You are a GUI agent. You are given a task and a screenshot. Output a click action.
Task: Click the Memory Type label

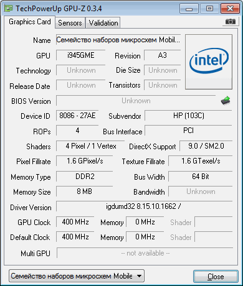pos(31,177)
